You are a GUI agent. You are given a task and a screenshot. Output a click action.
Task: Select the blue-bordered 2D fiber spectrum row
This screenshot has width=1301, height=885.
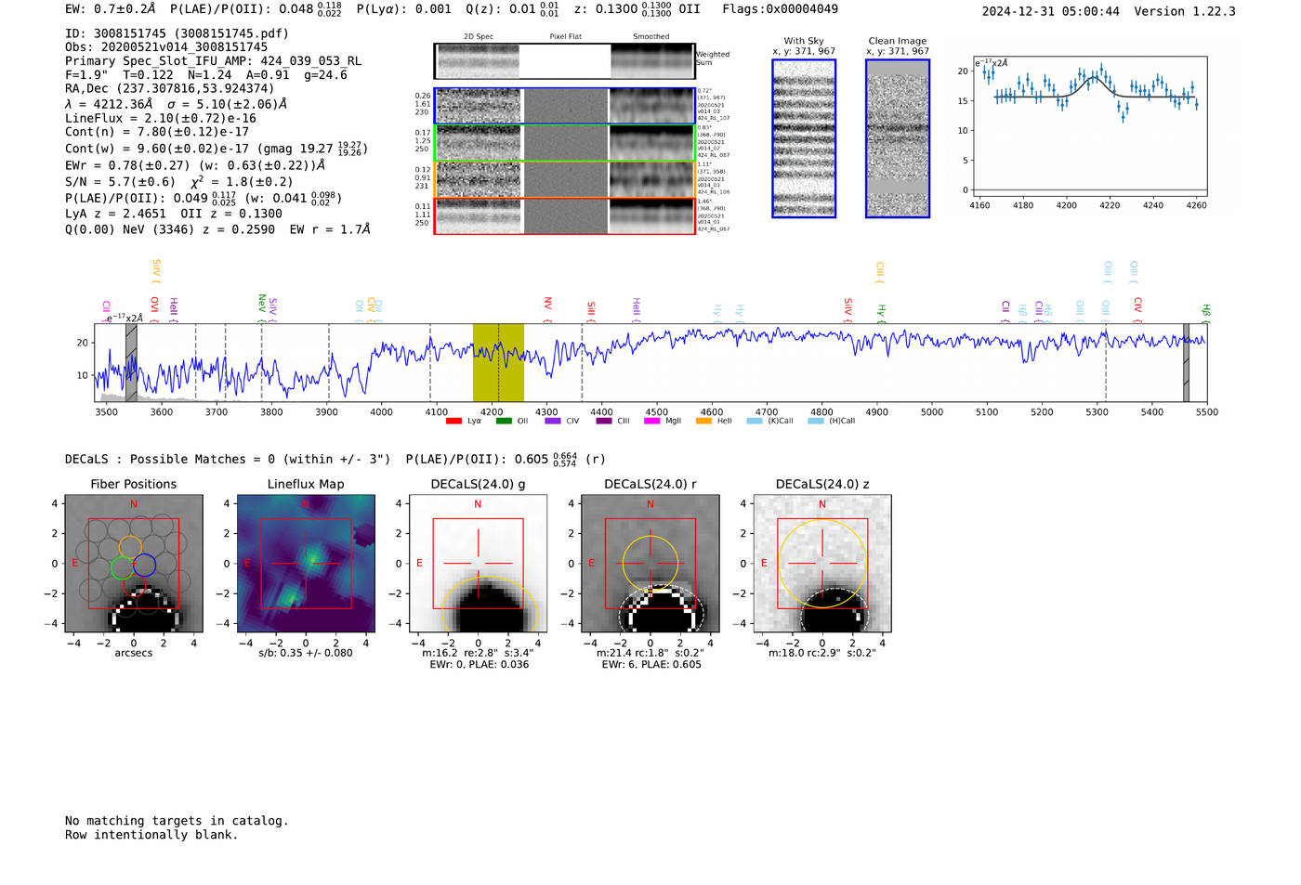pyautogui.click(x=565, y=106)
